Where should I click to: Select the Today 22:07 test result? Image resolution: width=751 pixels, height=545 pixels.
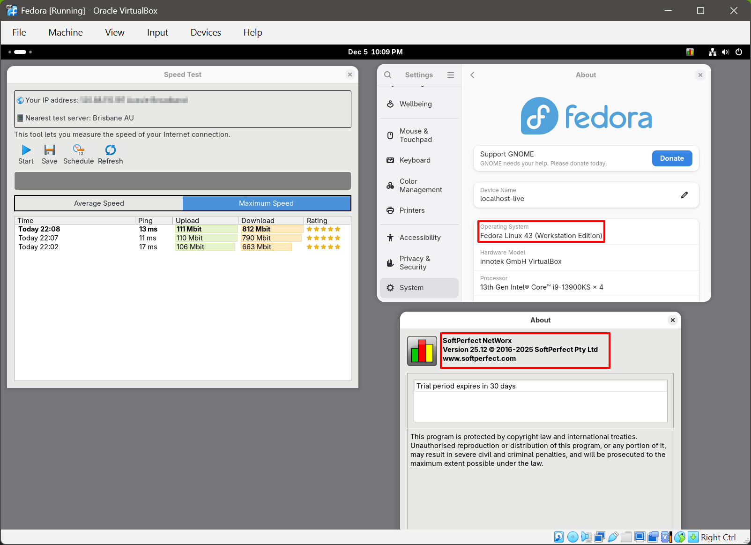point(183,238)
